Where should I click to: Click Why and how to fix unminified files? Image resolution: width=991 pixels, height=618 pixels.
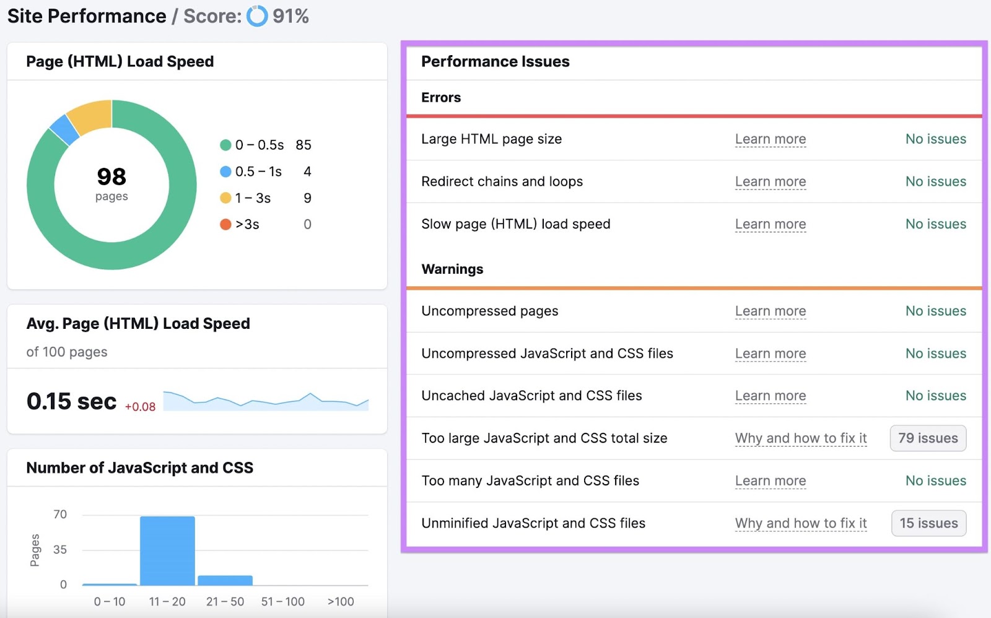pos(800,523)
